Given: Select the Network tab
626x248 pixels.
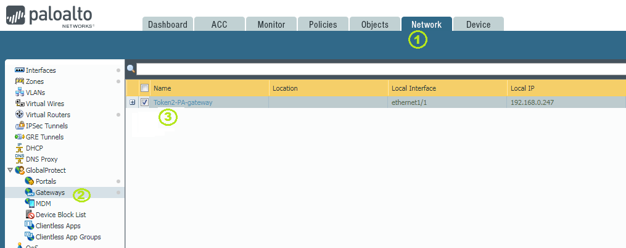Looking at the screenshot, I should pyautogui.click(x=427, y=24).
